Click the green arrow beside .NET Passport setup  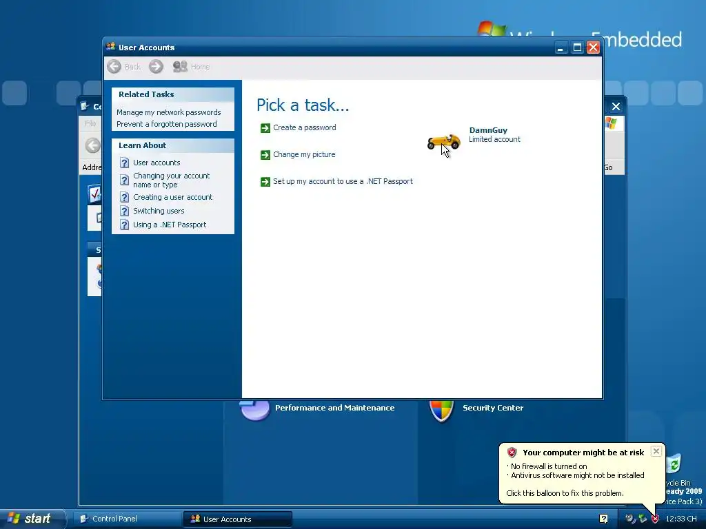click(265, 182)
